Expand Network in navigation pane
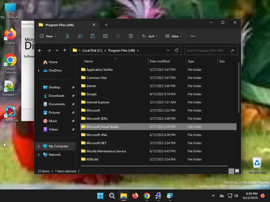The height and width of the screenshot is (202, 270). coord(38,155)
